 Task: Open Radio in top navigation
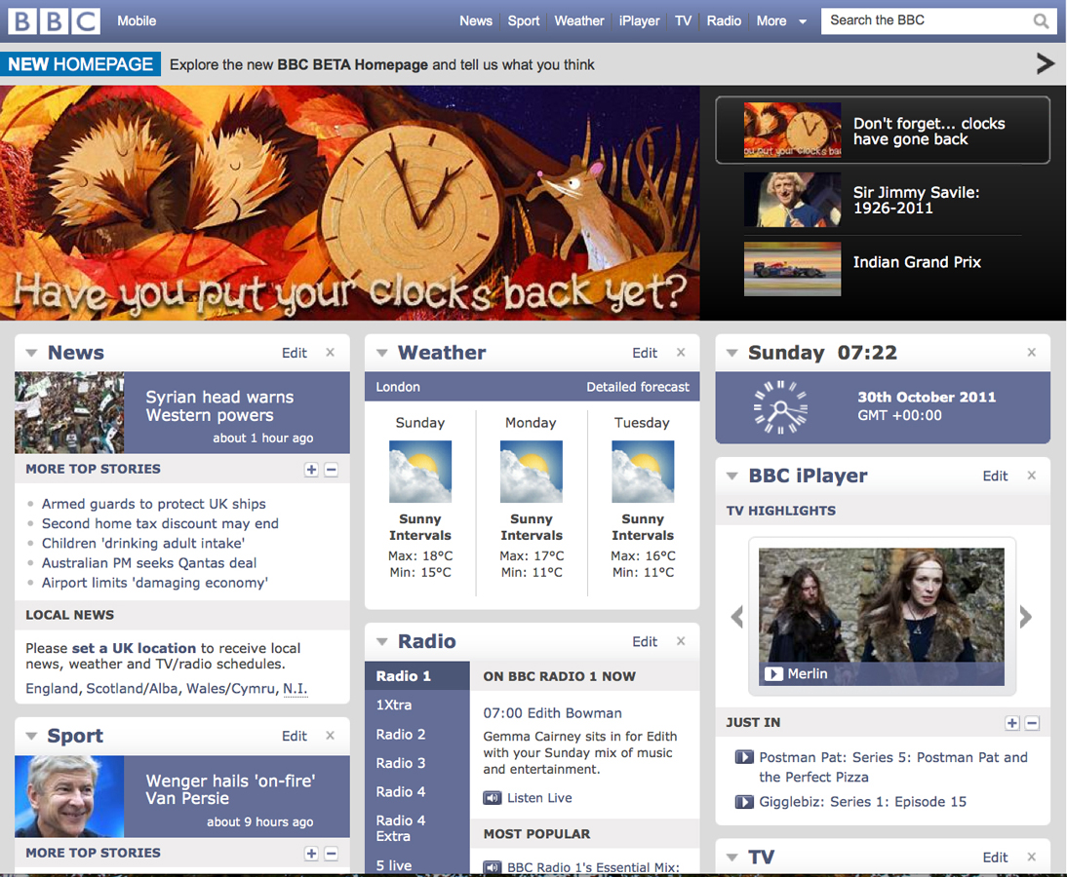click(x=724, y=21)
